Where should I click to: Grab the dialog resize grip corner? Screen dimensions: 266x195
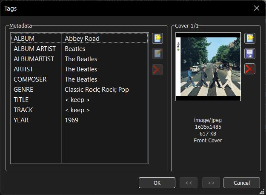262,191
